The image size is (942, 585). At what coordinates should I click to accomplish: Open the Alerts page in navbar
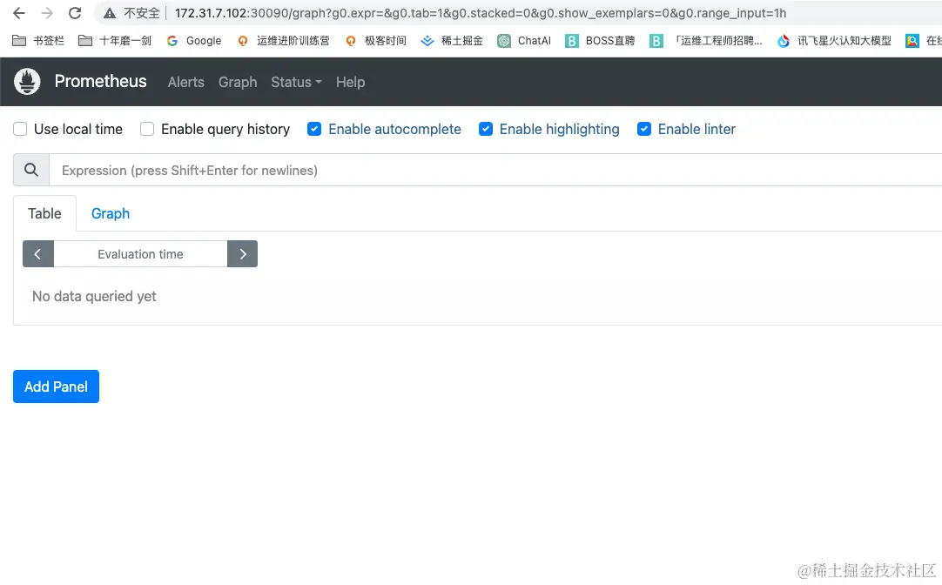tap(185, 83)
